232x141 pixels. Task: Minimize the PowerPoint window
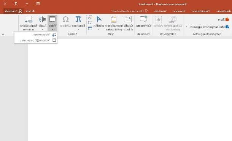tap(27, 3)
